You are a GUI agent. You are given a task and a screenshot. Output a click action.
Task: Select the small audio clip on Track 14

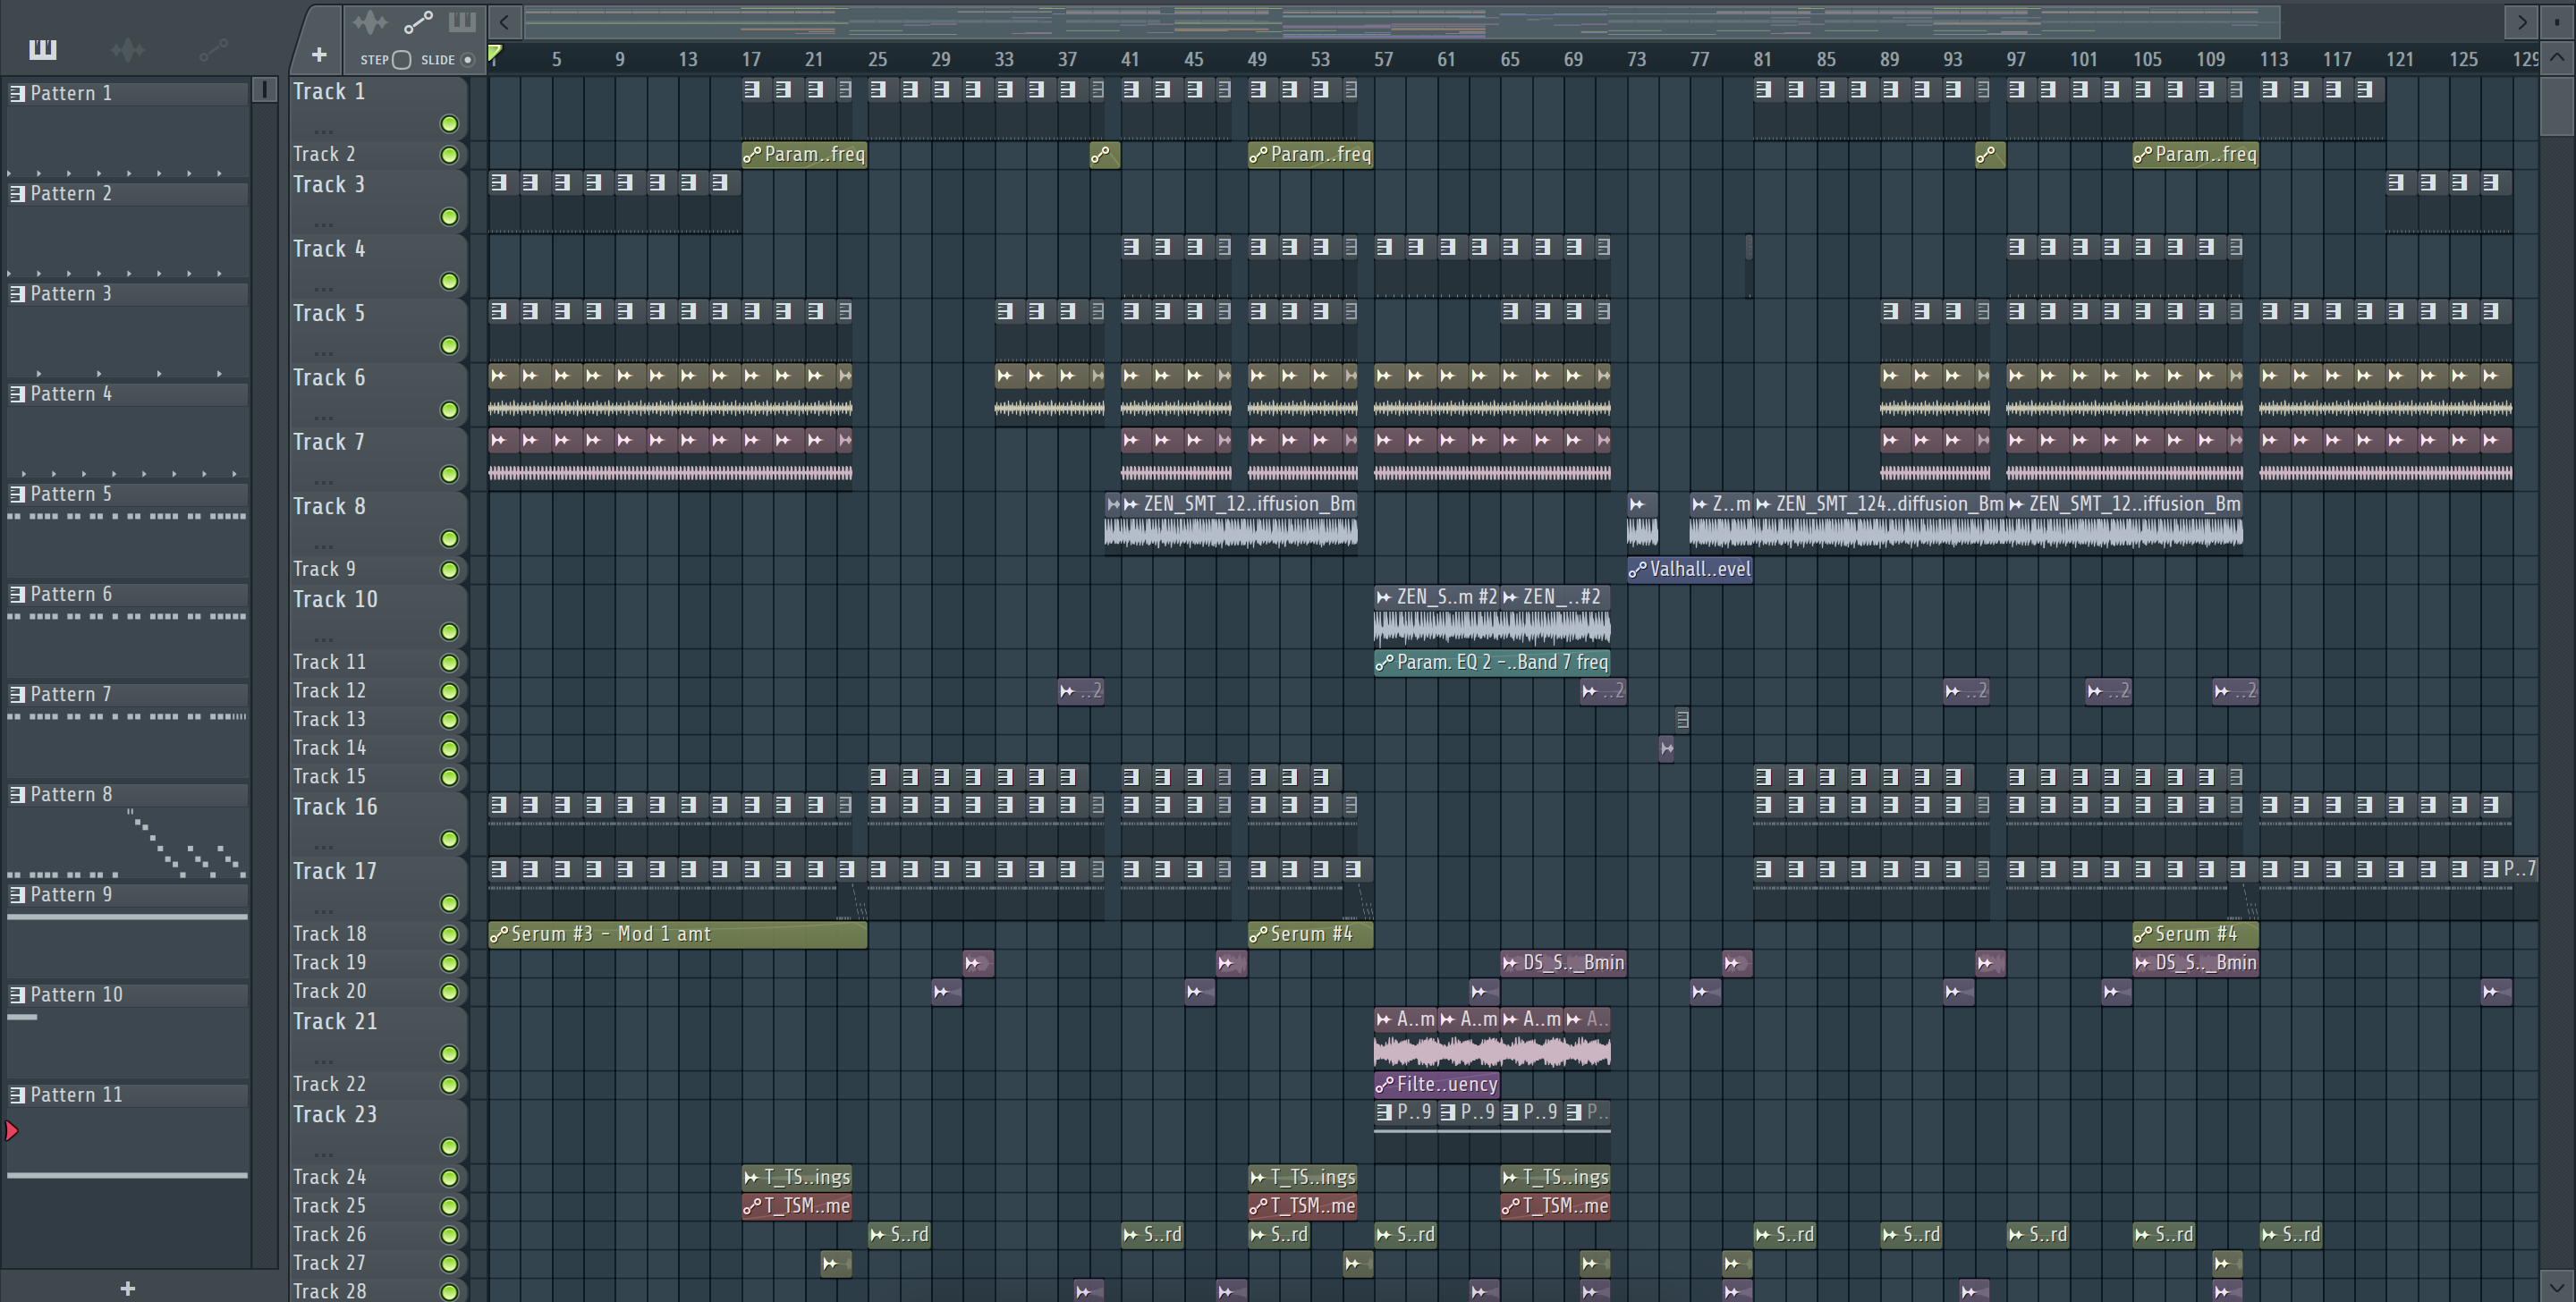[1666, 748]
